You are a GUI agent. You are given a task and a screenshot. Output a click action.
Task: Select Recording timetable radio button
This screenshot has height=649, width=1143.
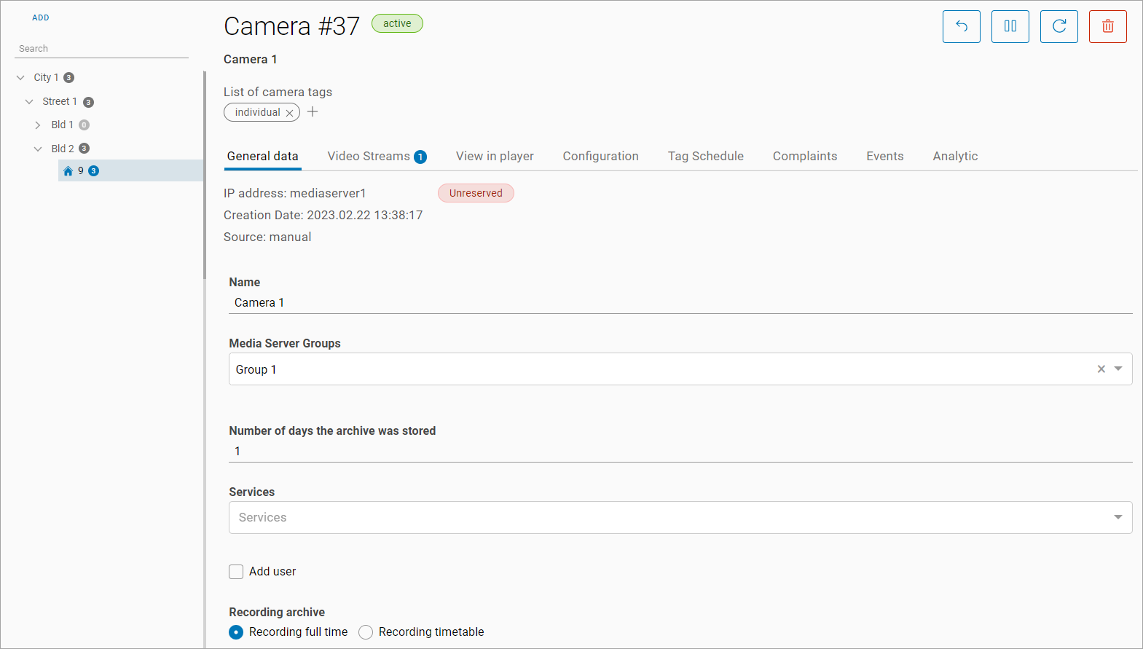pyautogui.click(x=366, y=632)
